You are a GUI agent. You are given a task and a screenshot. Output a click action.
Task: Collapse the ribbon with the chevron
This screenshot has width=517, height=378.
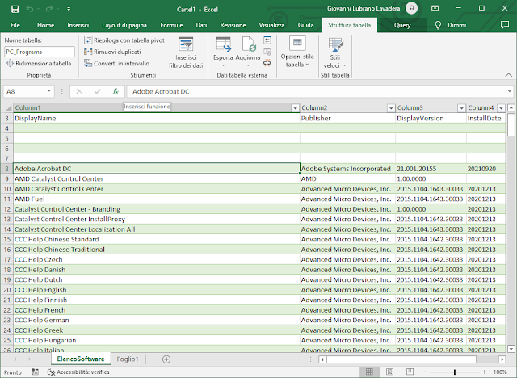coord(509,75)
